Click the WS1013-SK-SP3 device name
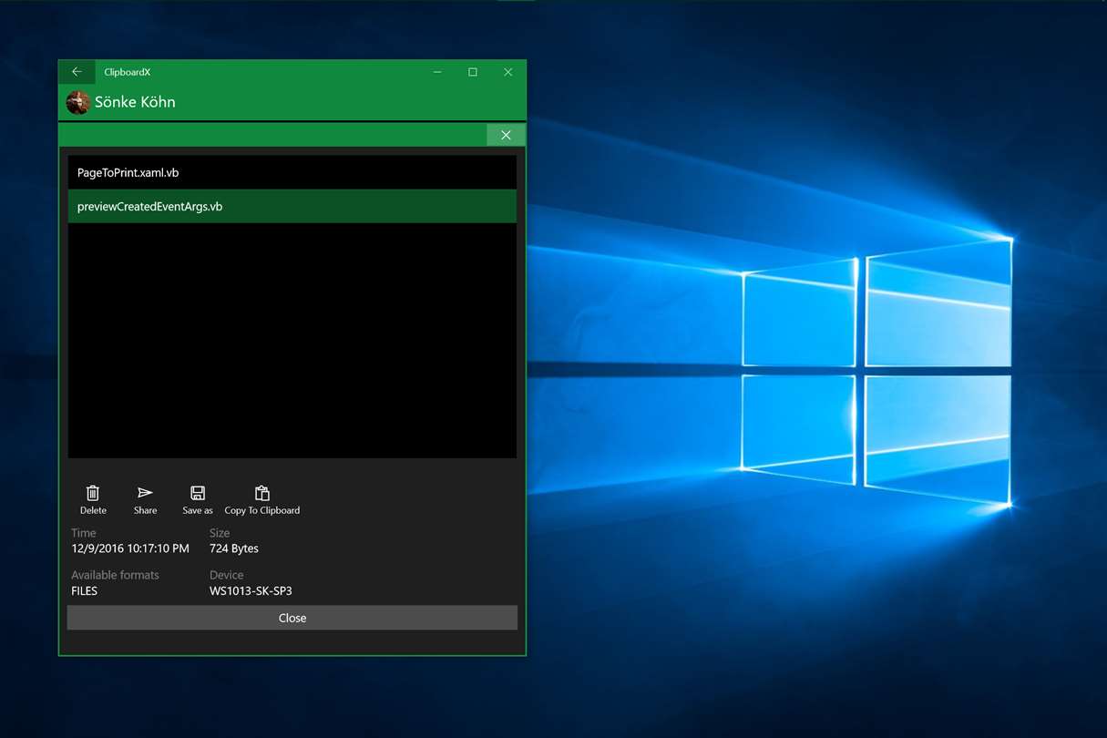The height and width of the screenshot is (738, 1107). pos(251,591)
